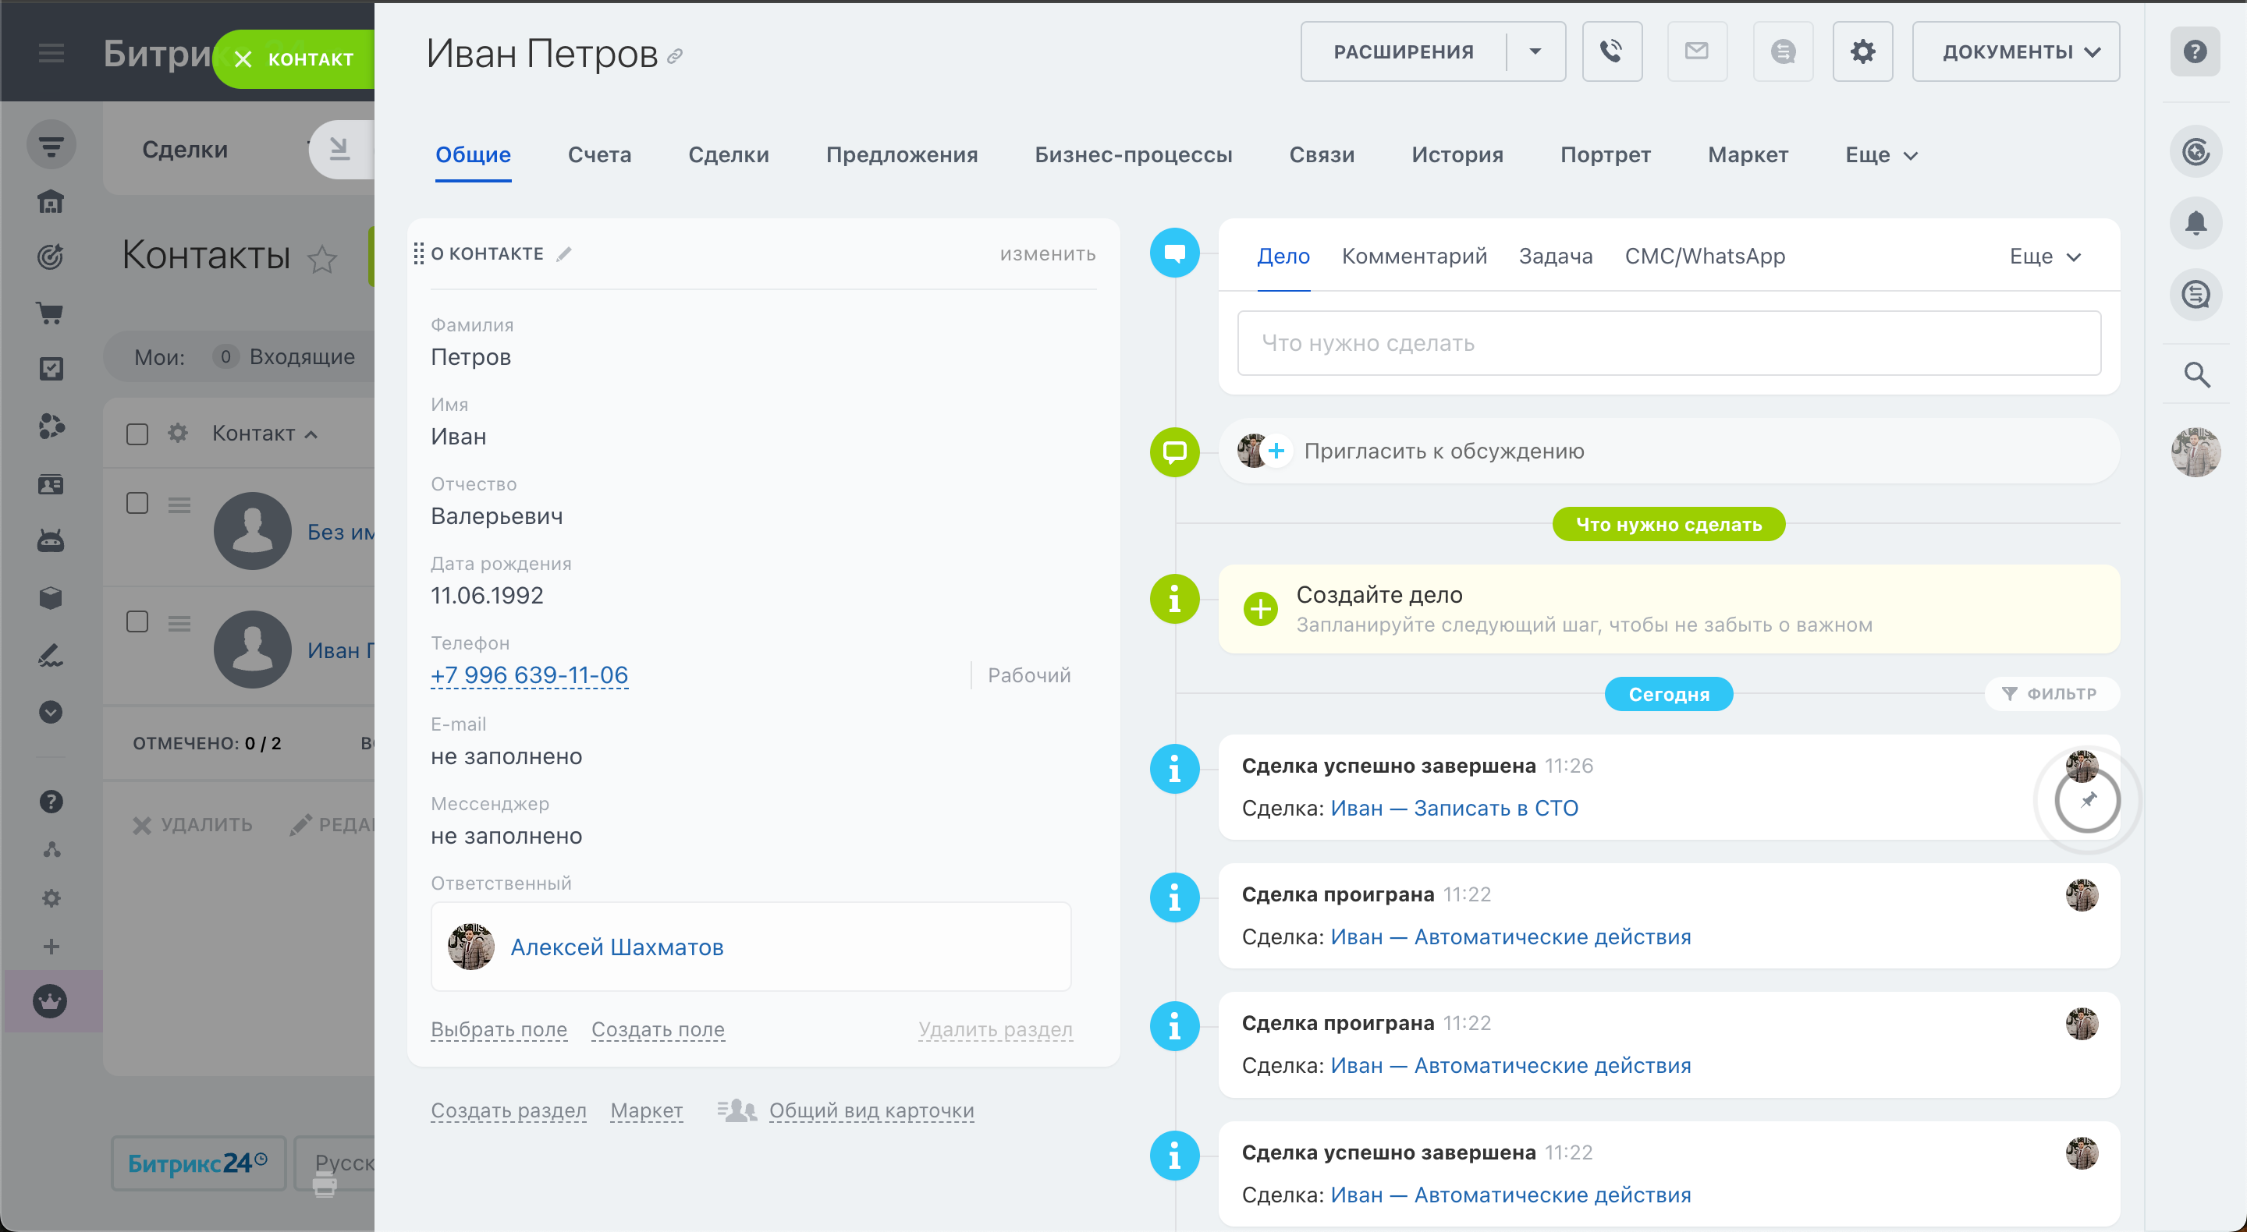Open the Документы dropdown
The height and width of the screenshot is (1232, 2247).
(x=2015, y=51)
